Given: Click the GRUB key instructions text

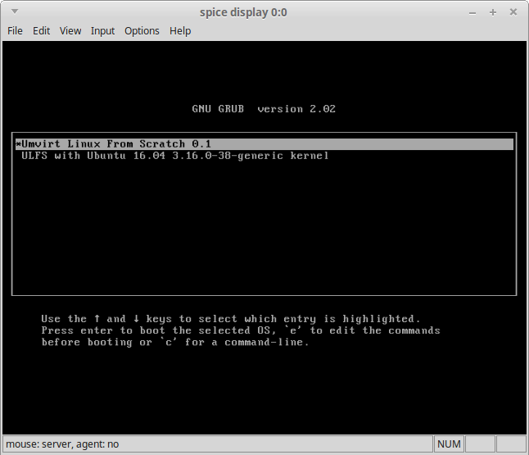Looking at the screenshot, I should click(240, 330).
